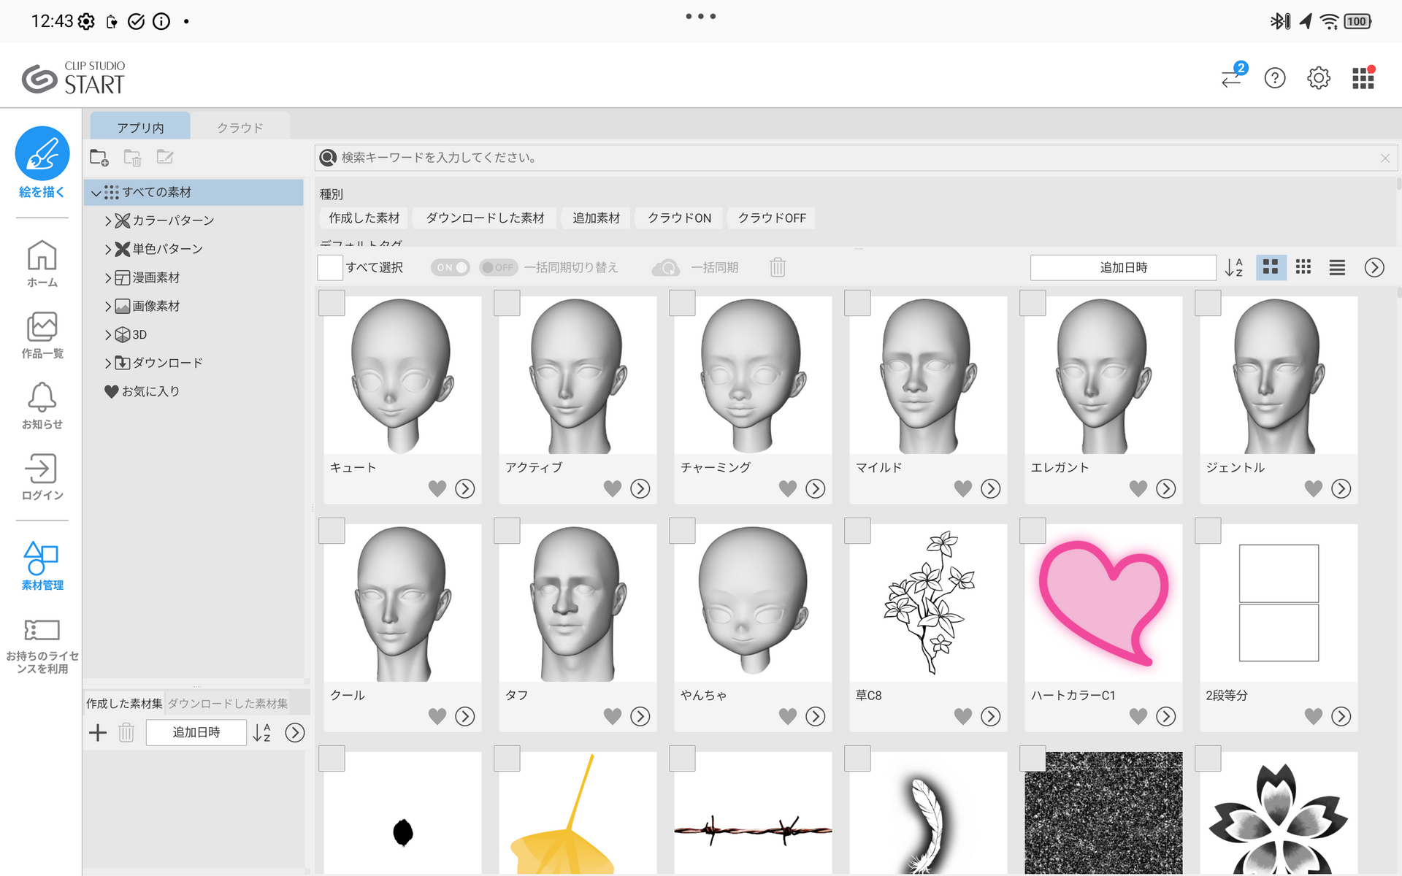1402x876 pixels.
Task: Filter by ダウンロードした素材 tag
Action: pyautogui.click(x=485, y=218)
